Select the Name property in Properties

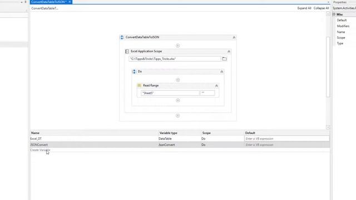tap(341, 32)
